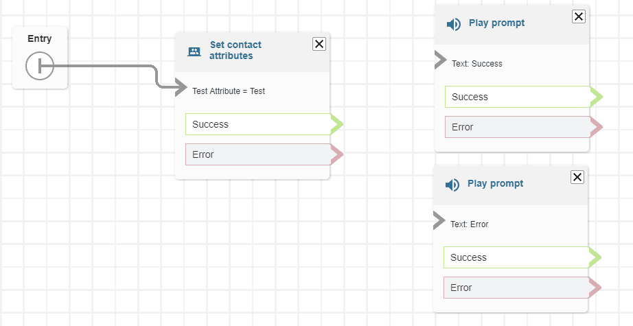Close the Set contact attributes block
This screenshot has width=633, height=326.
coord(319,44)
